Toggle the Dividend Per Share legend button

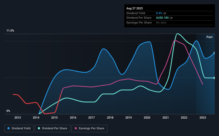[x=53, y=129]
